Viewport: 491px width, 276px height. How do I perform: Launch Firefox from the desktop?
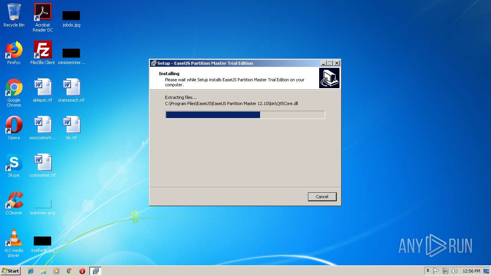tap(14, 53)
